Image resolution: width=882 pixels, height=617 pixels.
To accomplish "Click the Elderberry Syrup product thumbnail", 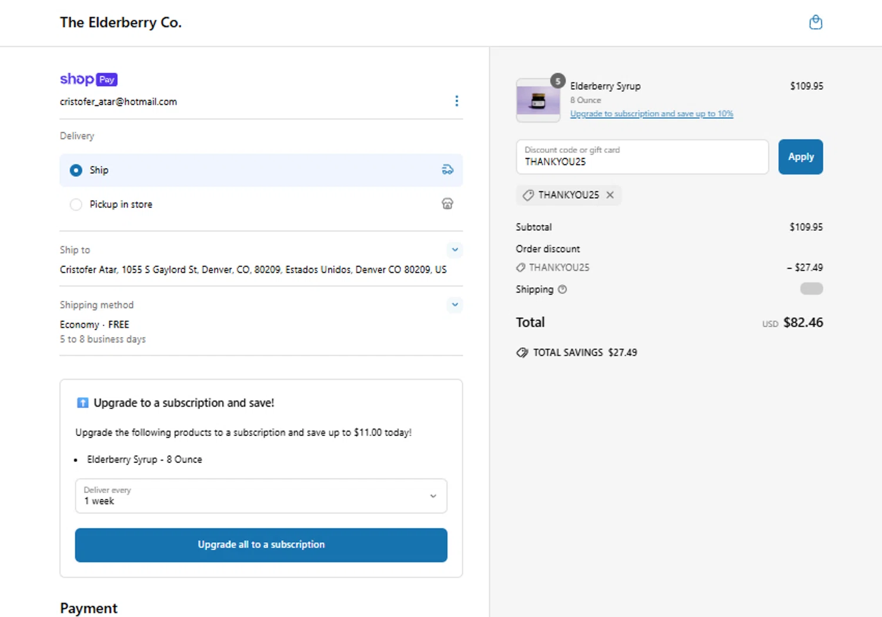I will coord(538,100).
